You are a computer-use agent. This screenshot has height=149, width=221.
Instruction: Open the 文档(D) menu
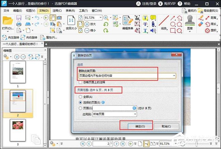click(44, 10)
